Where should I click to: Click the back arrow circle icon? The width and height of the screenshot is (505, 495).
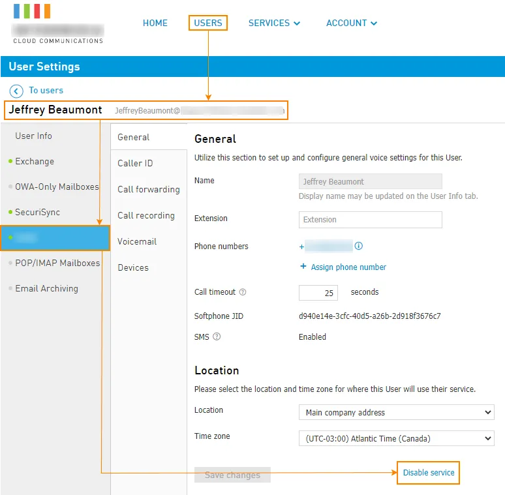tap(16, 91)
